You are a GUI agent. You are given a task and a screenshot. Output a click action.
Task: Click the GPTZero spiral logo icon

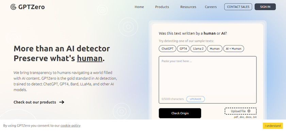[x=13, y=7]
